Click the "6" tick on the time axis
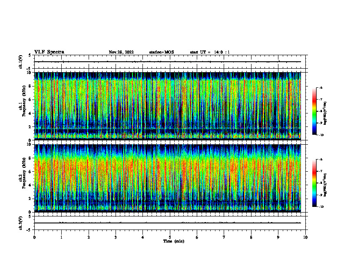Viewport: 344px width, 266px height. pyautogui.click(x=197, y=237)
